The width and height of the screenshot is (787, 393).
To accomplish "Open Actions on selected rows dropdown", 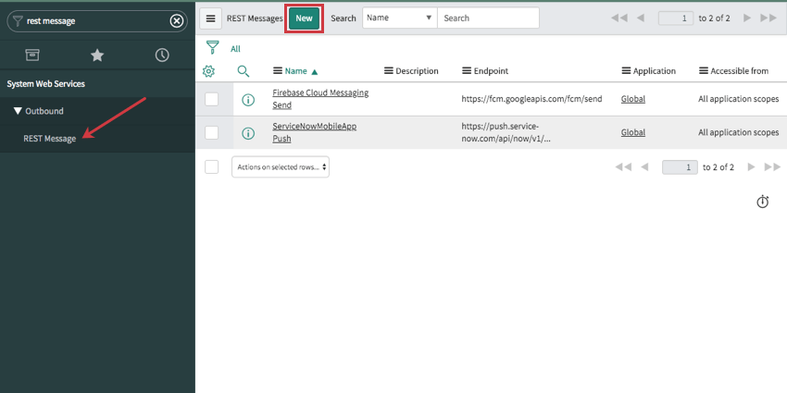I will 281,167.
